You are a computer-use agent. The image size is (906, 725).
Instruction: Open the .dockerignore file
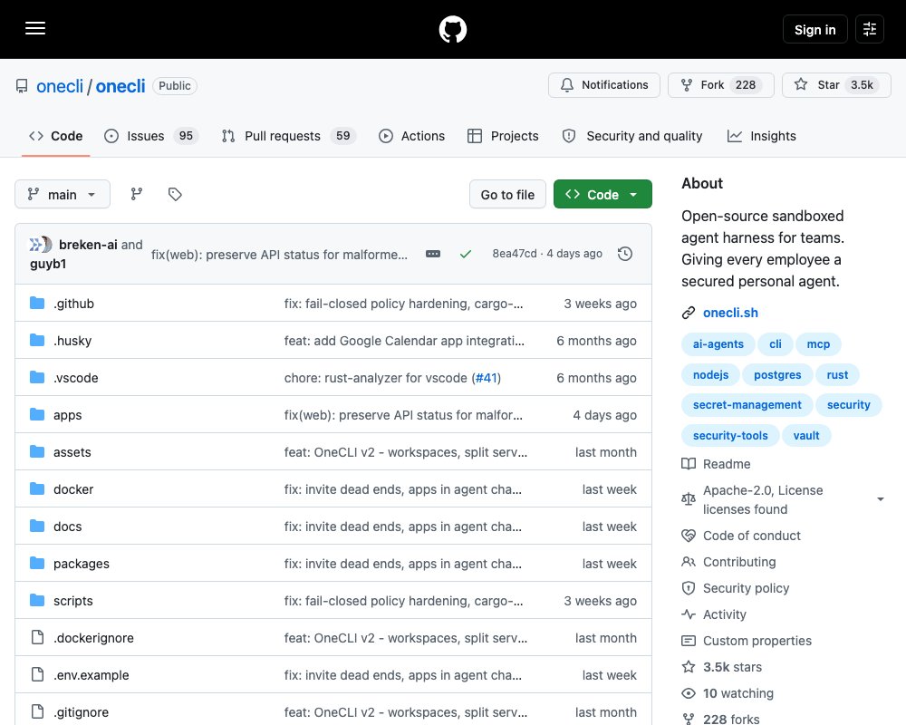pyautogui.click(x=93, y=638)
